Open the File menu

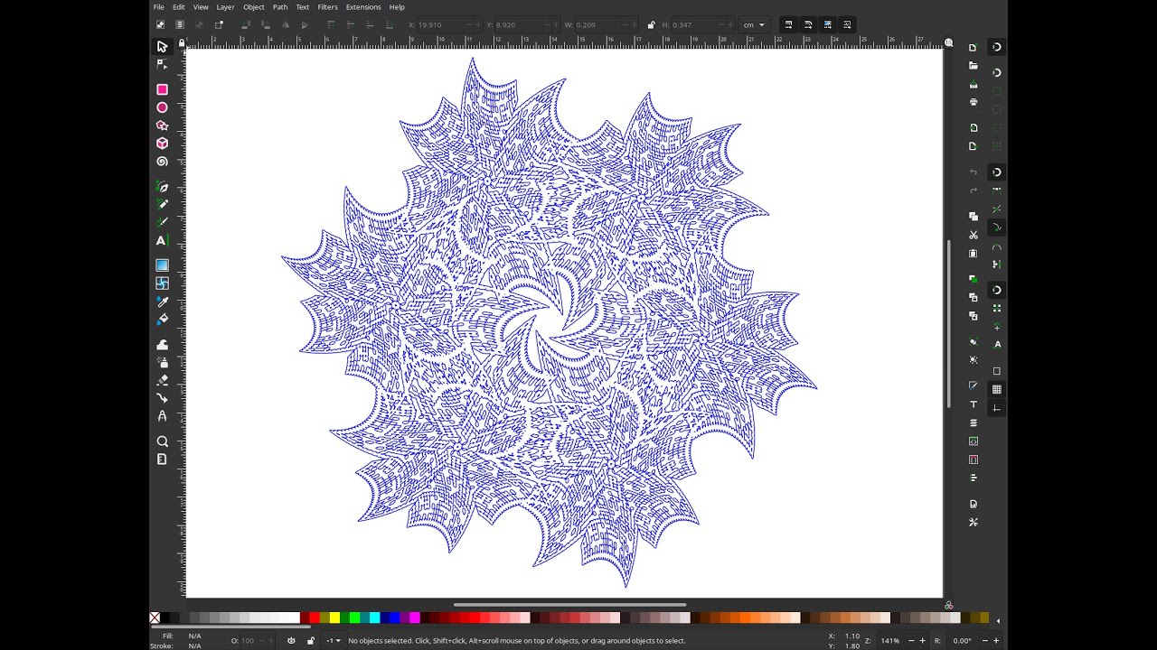point(158,7)
